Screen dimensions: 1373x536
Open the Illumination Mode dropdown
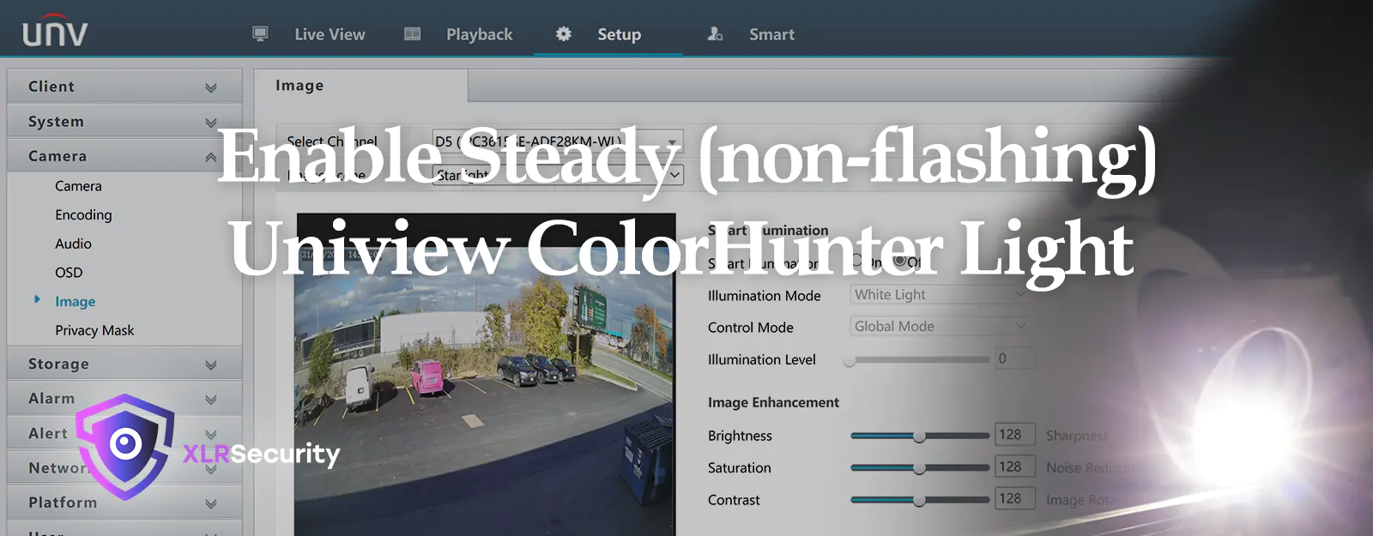point(939,294)
